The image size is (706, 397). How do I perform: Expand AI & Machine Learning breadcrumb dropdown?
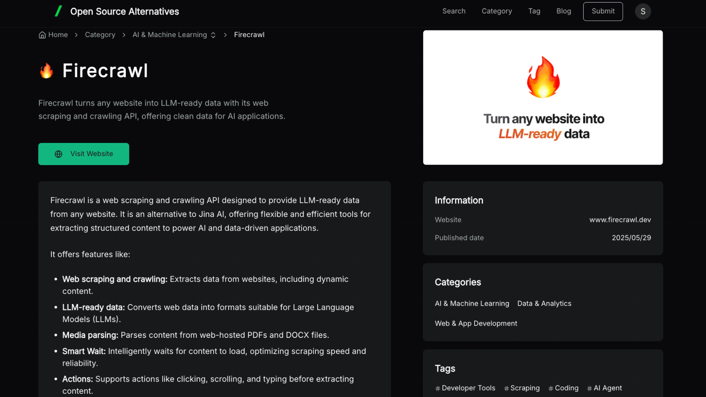[174, 35]
